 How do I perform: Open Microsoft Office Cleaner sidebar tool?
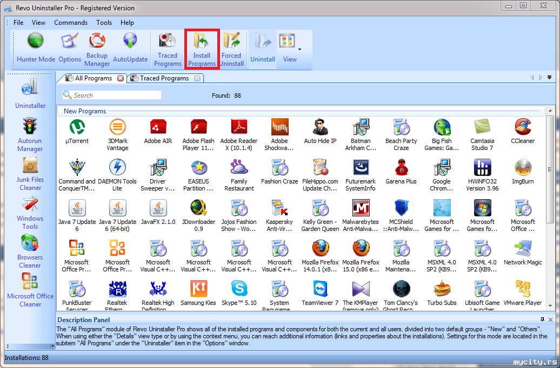(x=30, y=290)
